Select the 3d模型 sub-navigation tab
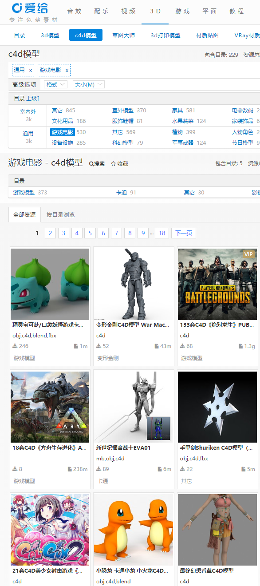 click(50, 35)
